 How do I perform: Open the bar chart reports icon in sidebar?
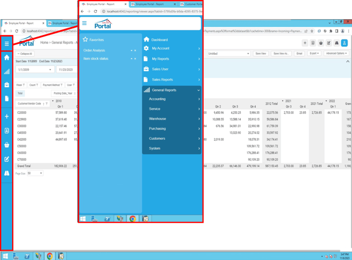click(7, 72)
